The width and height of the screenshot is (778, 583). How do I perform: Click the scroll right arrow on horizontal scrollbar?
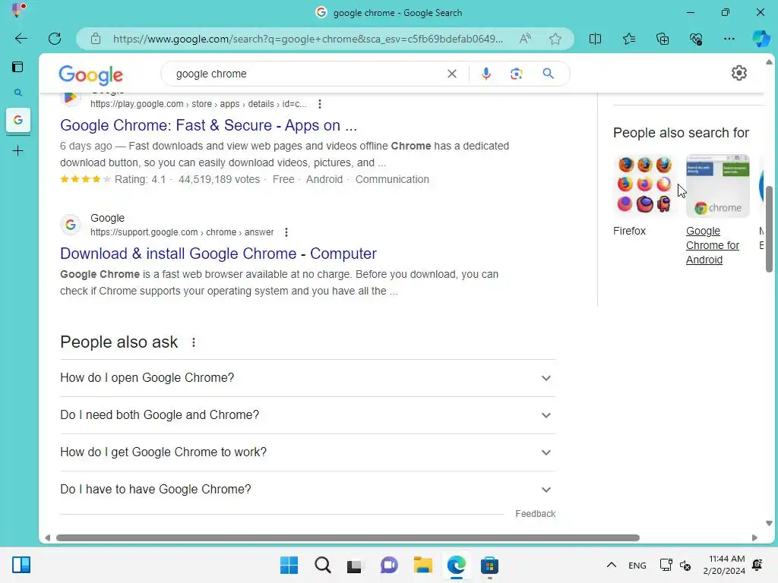tap(754, 538)
